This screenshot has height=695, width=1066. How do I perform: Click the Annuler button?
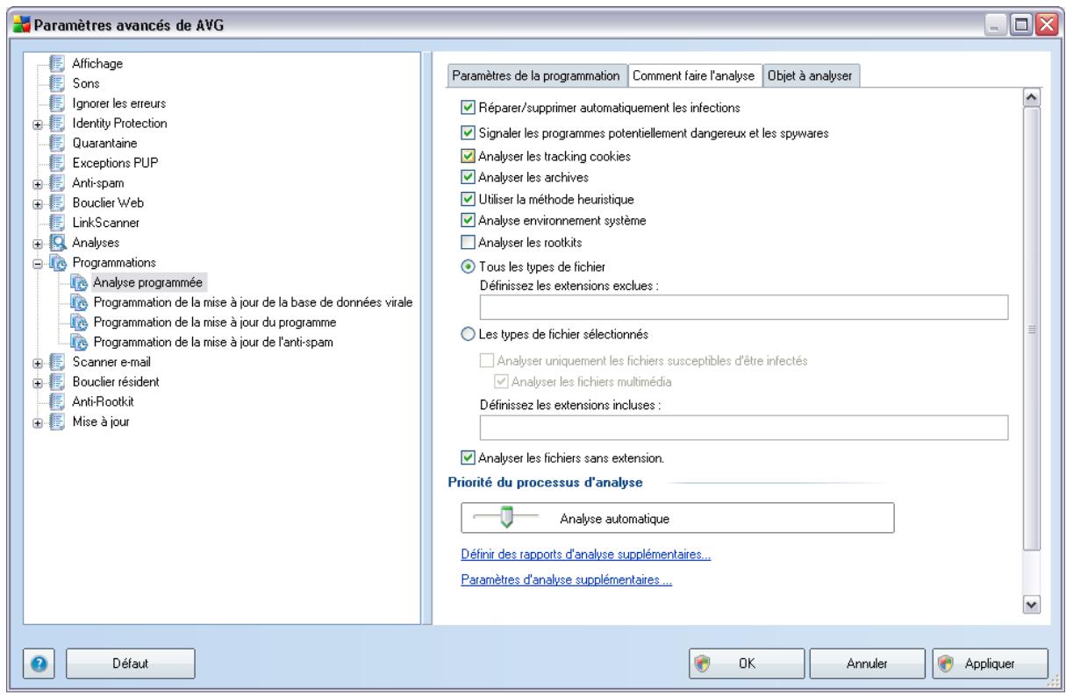tap(867, 663)
